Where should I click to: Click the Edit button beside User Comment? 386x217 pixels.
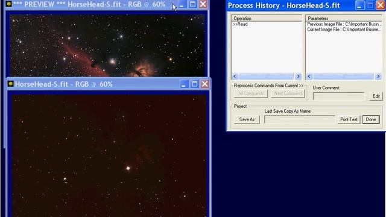coord(376,96)
